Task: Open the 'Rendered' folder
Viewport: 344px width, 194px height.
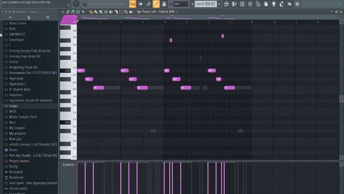Action: [x=16, y=177]
